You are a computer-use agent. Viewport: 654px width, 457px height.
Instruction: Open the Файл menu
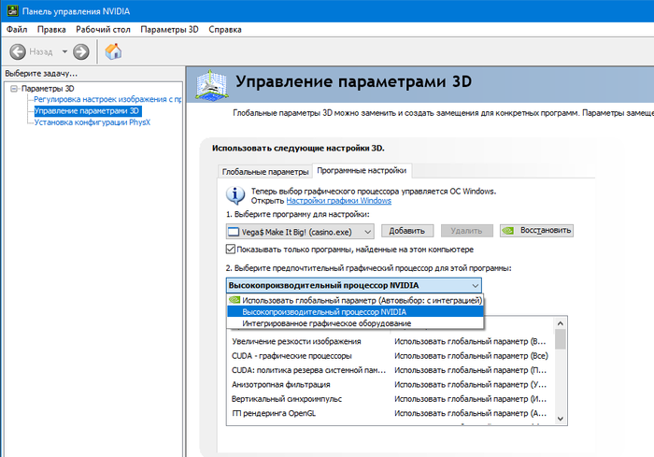click(17, 30)
